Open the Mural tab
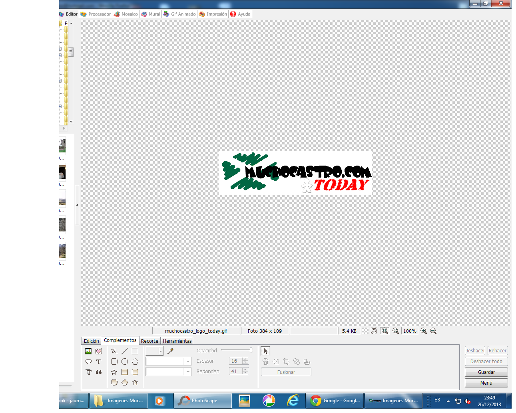Screen dimensions: 516x413 coord(150,14)
